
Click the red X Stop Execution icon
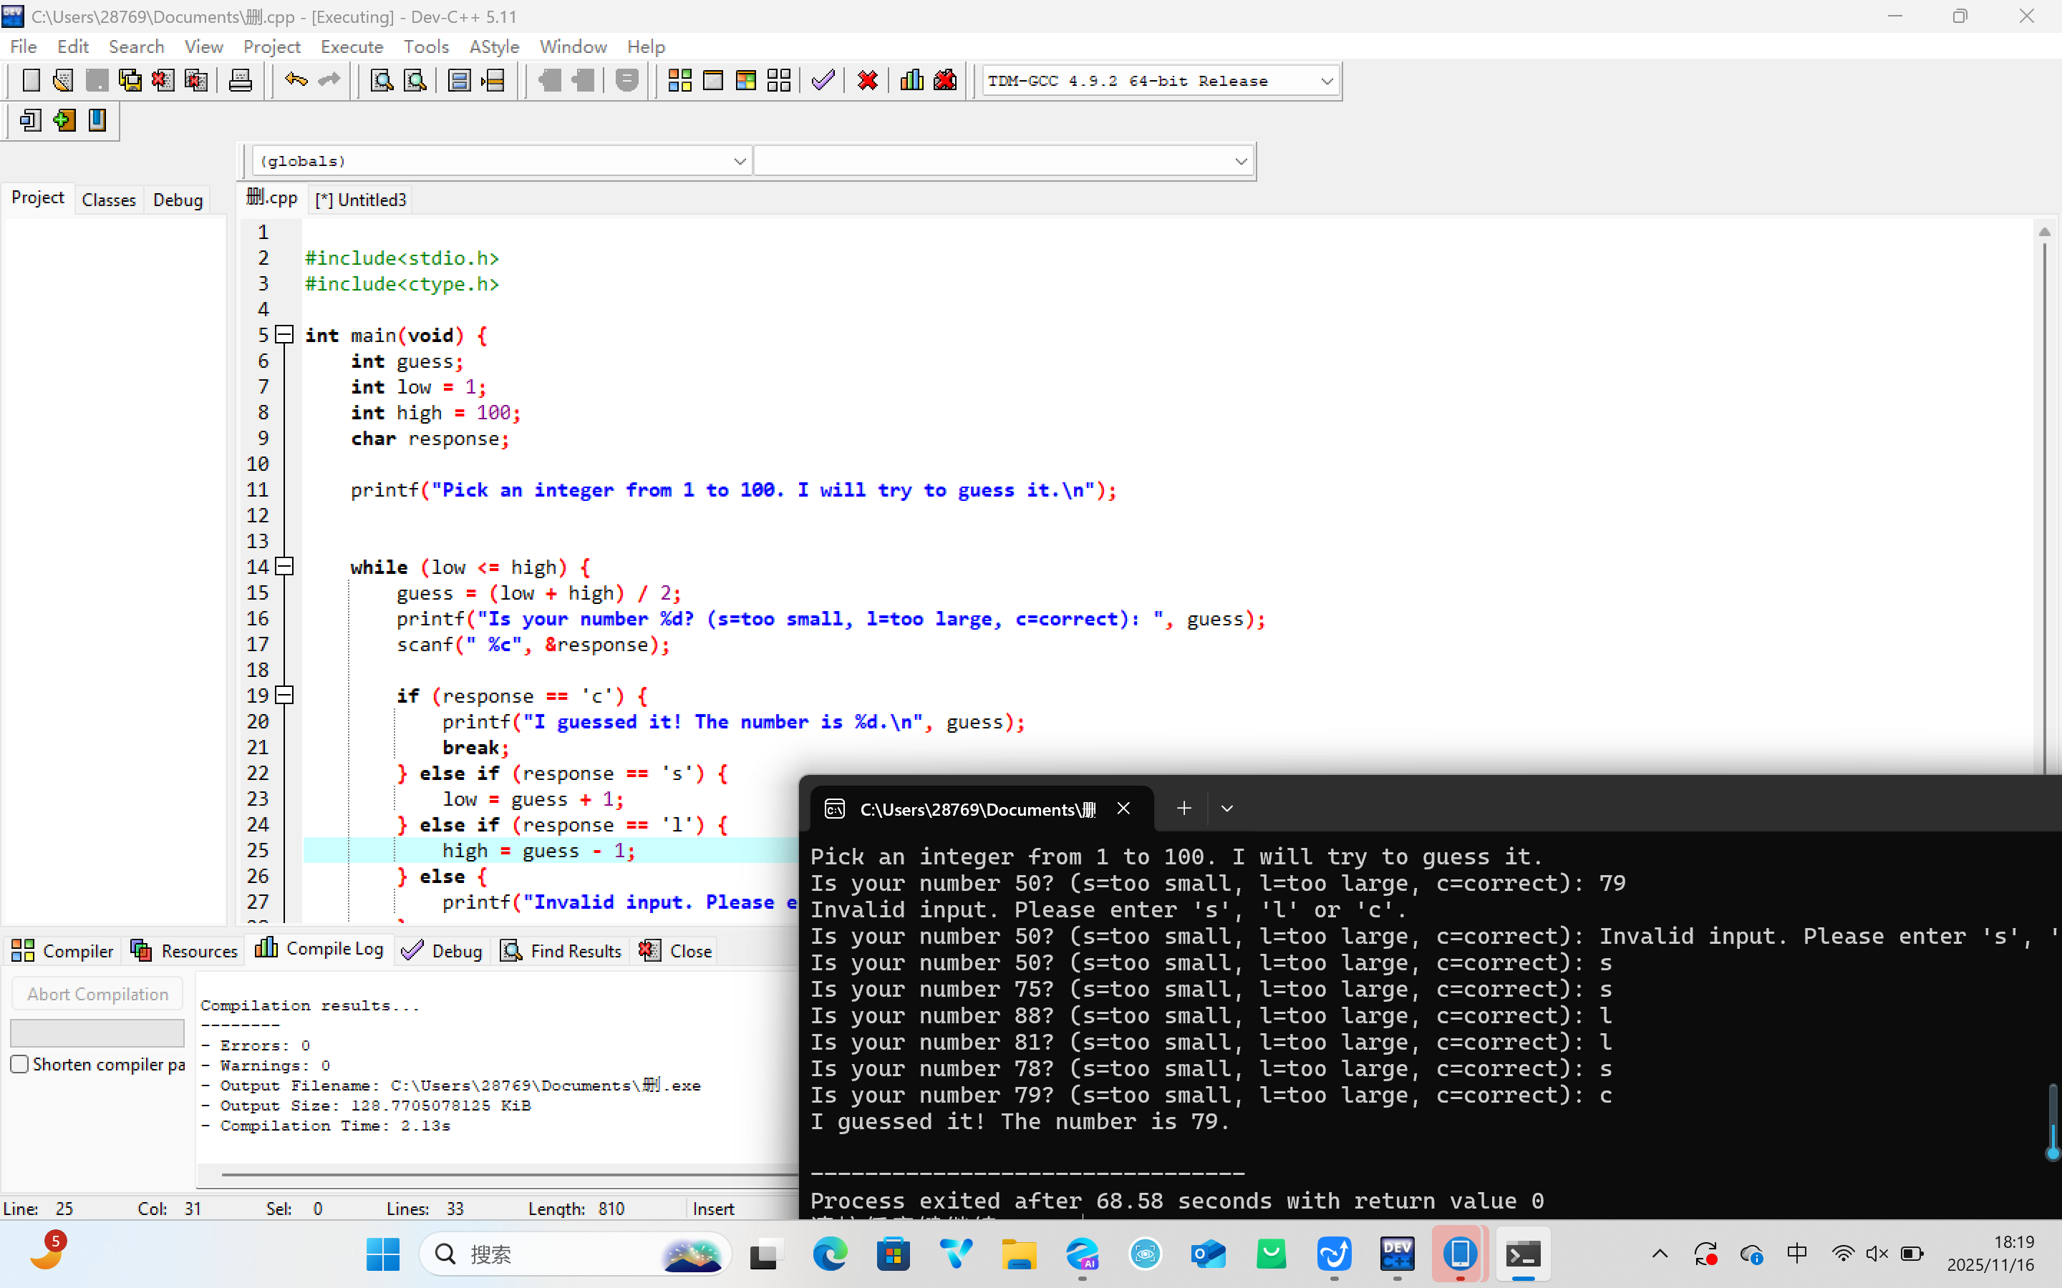868,81
